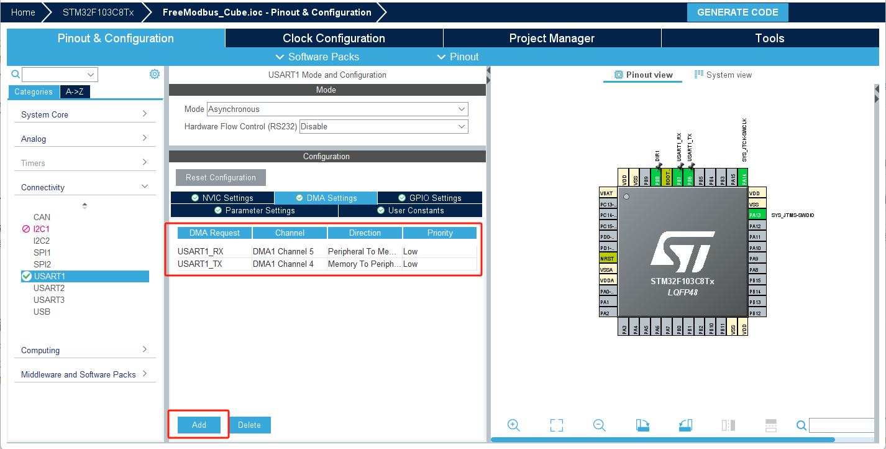This screenshot has width=886, height=449.
Task: Select pin PA2 on the chip
Action: [608, 313]
